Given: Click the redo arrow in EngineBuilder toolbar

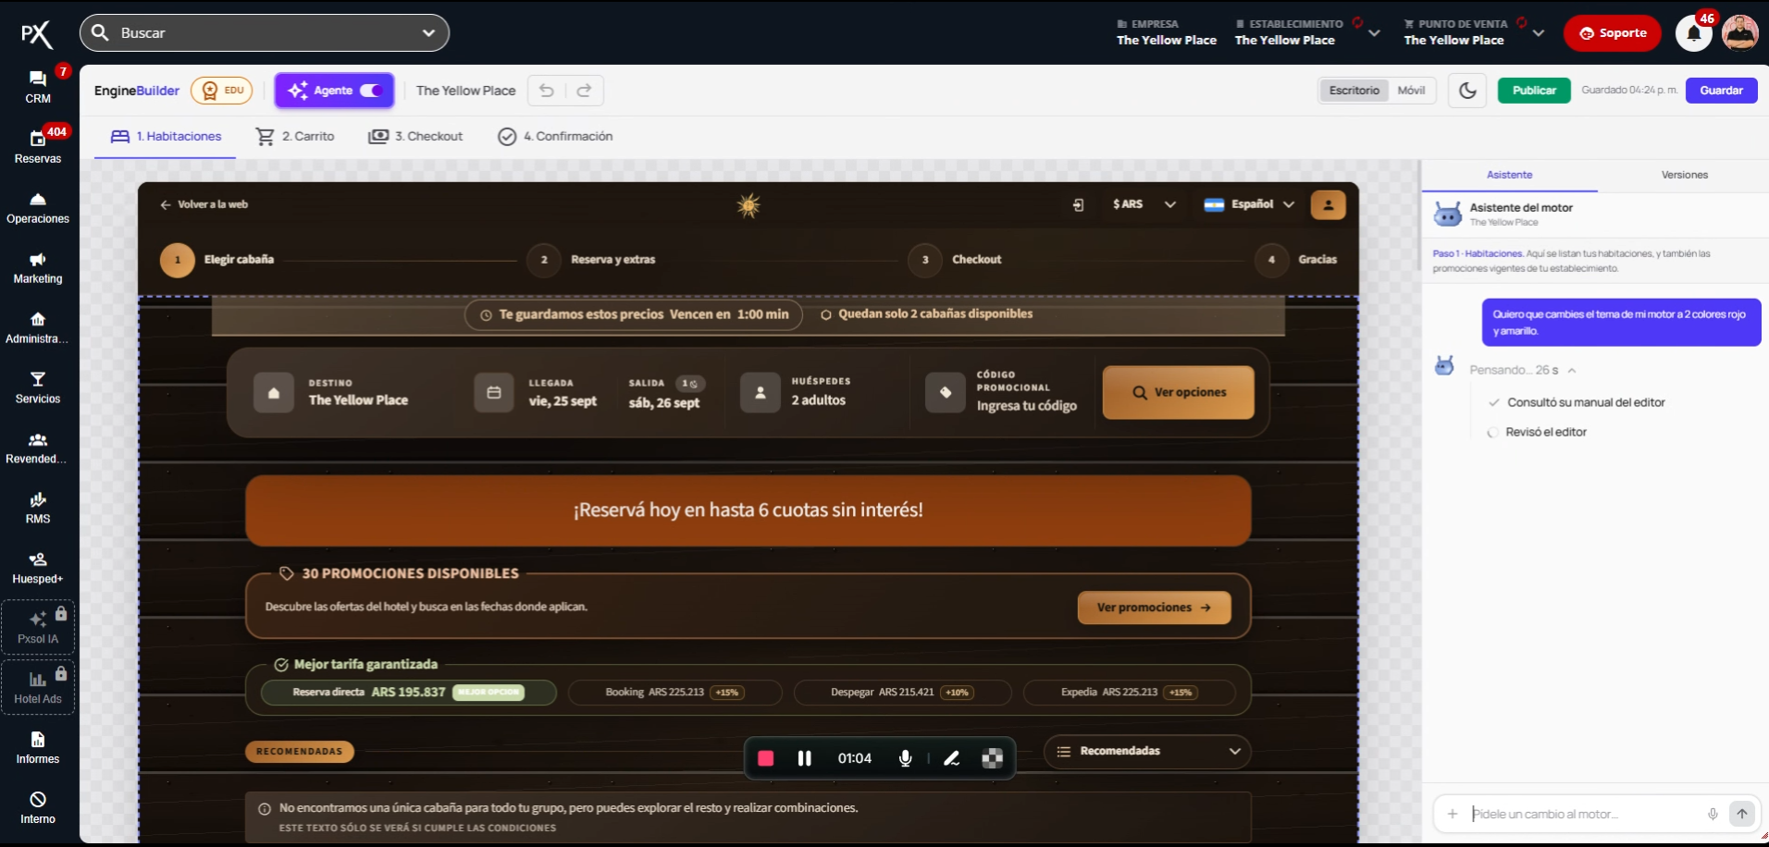Looking at the screenshot, I should pos(584,91).
